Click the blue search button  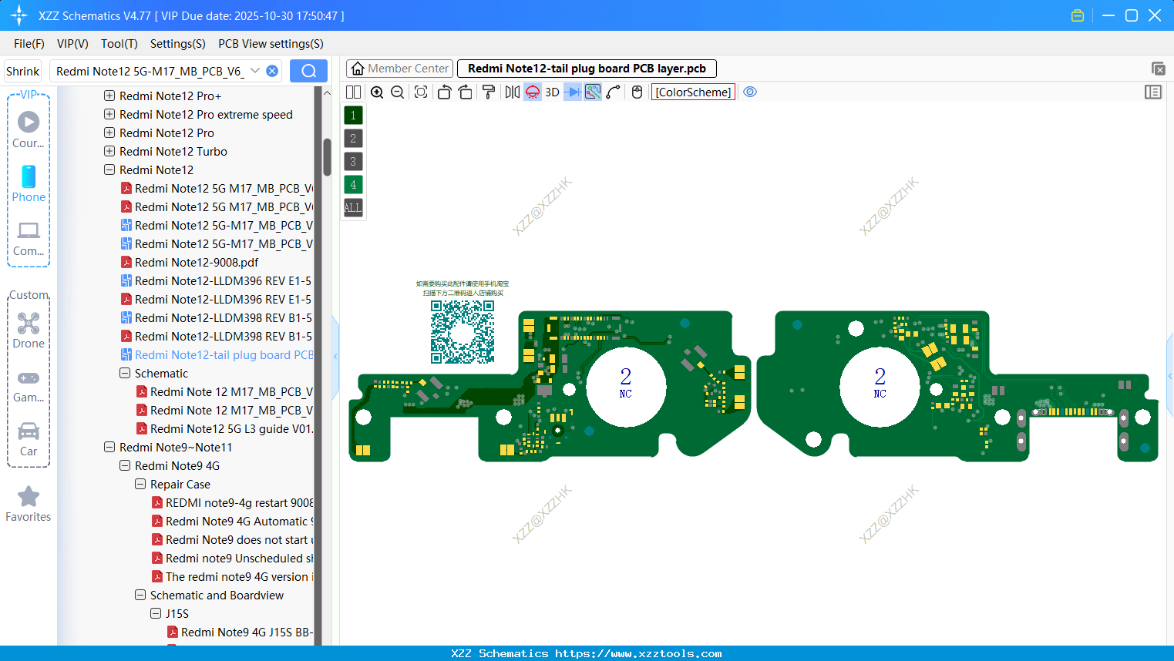(x=308, y=70)
